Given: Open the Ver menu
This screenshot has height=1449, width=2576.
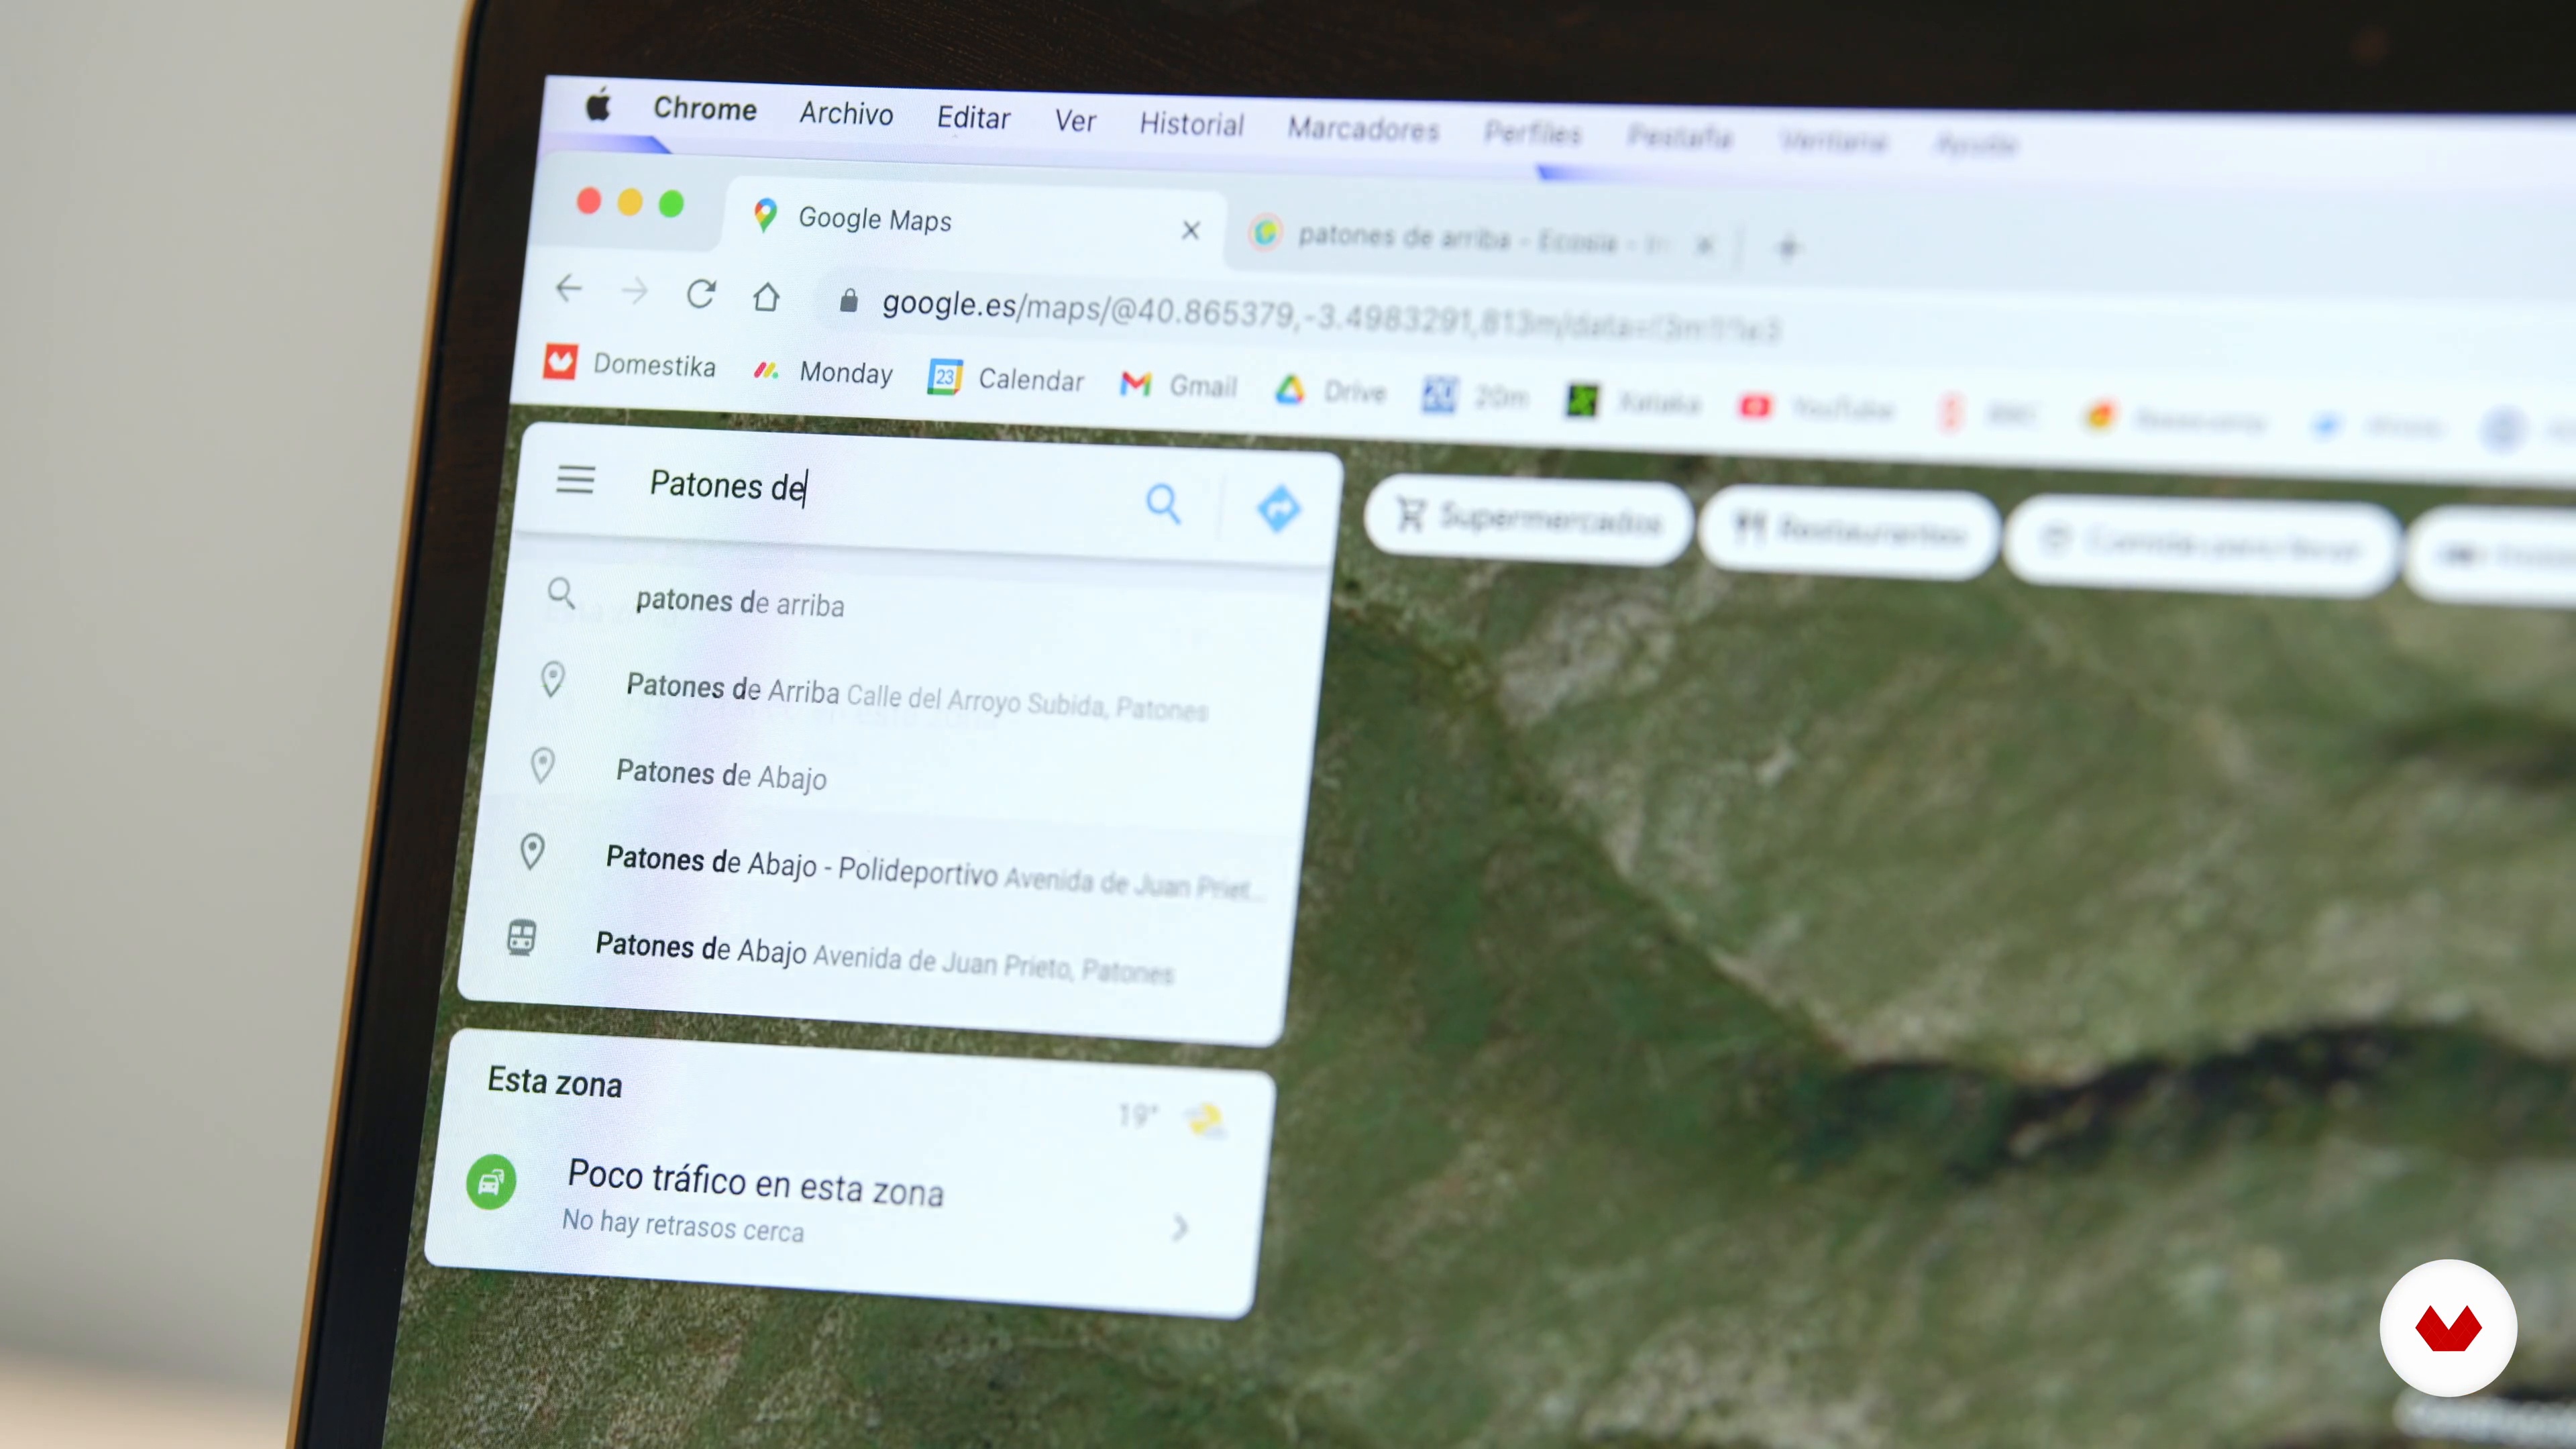Looking at the screenshot, I should point(1075,121).
